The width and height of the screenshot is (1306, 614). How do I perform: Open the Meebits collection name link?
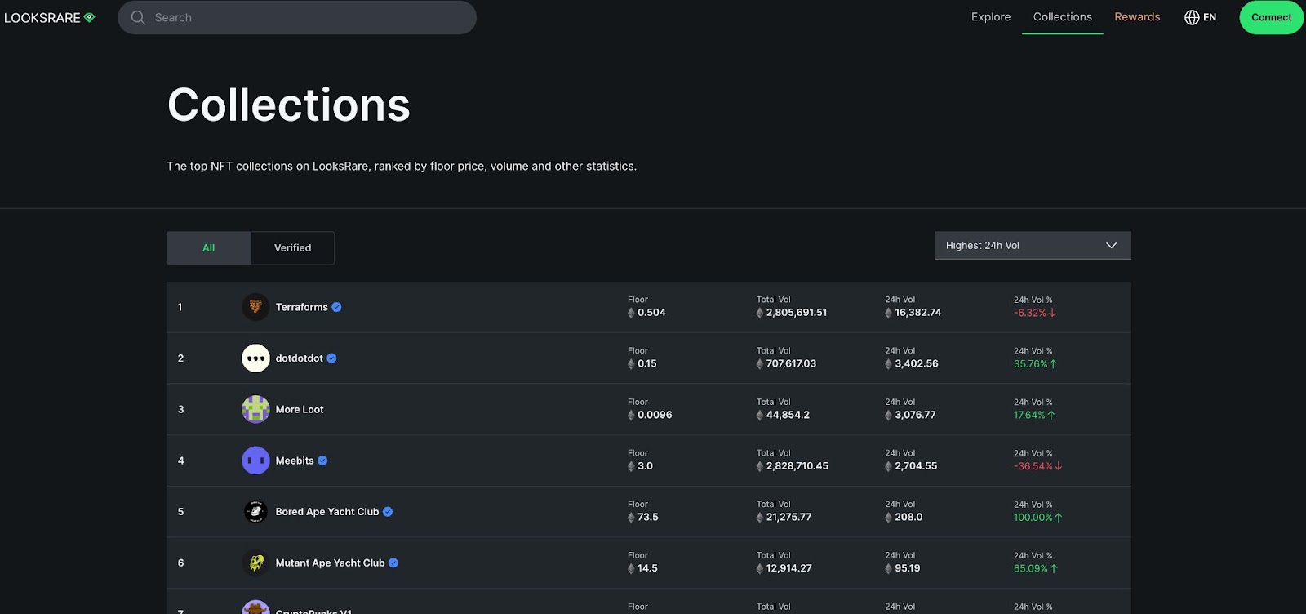pos(295,461)
